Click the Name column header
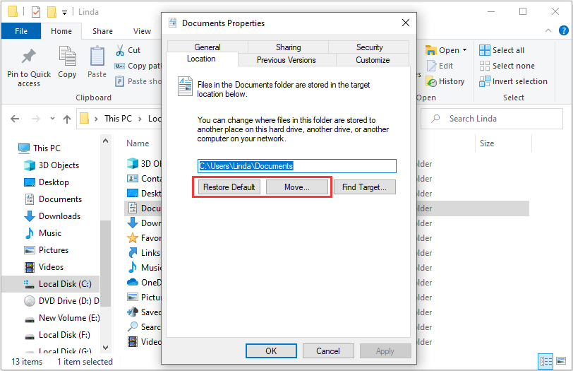Screen dimensions: 573x371 click(138, 143)
